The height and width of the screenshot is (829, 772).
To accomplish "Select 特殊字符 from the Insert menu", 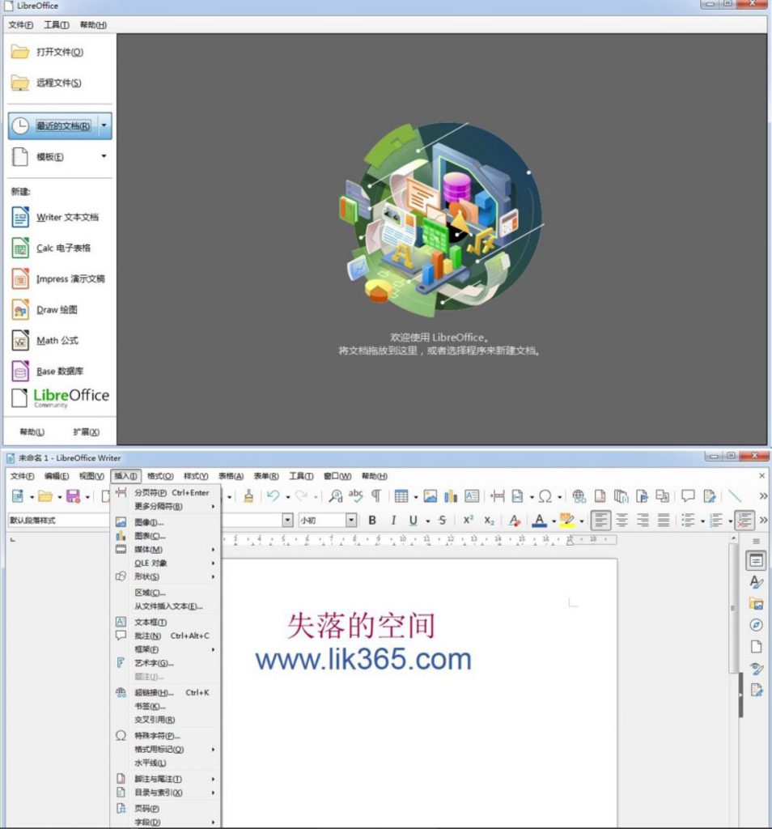I will point(165,736).
